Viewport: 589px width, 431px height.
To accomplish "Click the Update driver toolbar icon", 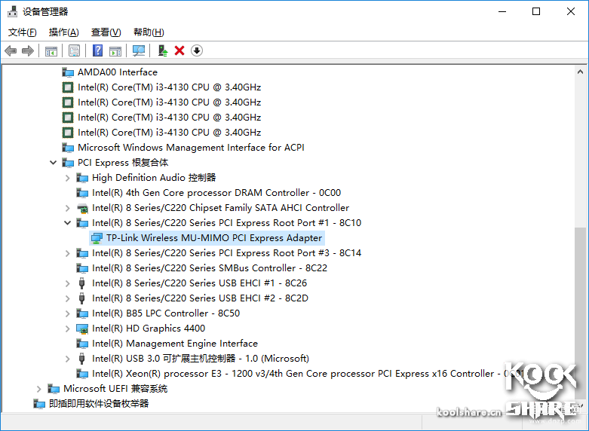I will coord(163,50).
